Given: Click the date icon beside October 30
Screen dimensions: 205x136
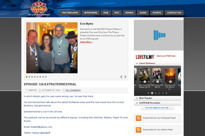Looking at the screenshot, I should pyautogui.click(x=40, y=90).
